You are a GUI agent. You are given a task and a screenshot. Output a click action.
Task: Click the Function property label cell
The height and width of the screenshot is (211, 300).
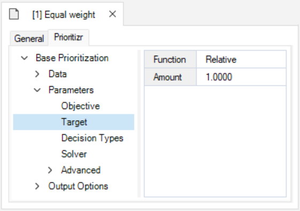pyautogui.click(x=170, y=59)
